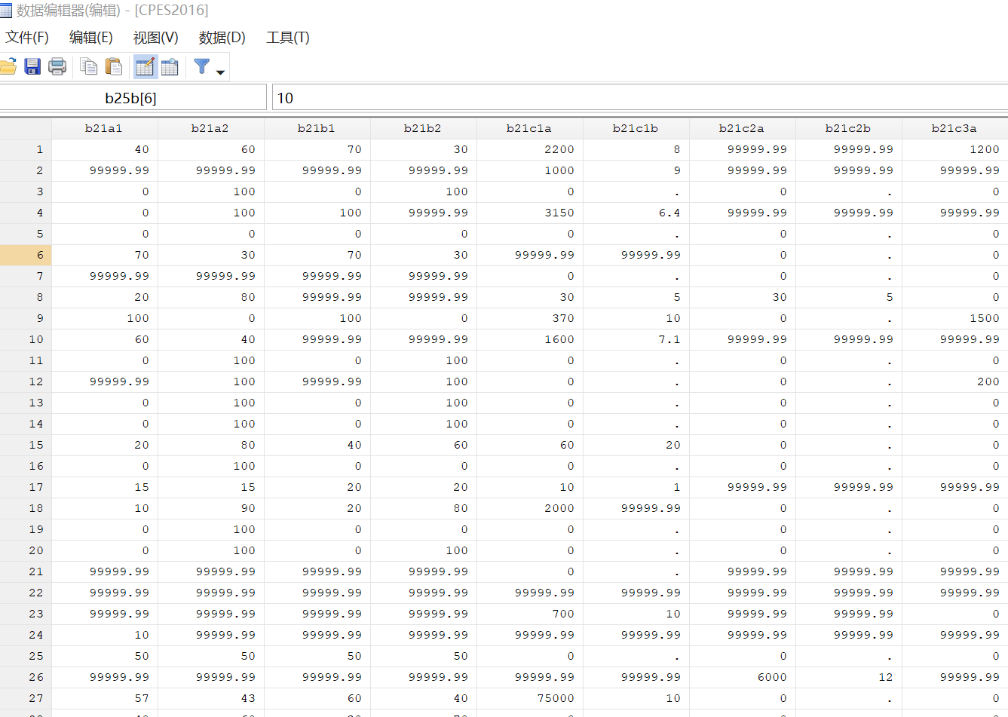The width and height of the screenshot is (1008, 717).
Task: Select the b21b2 column header
Action: point(423,128)
